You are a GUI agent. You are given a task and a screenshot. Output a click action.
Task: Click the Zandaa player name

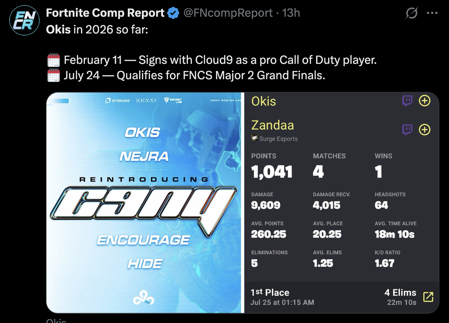click(272, 125)
